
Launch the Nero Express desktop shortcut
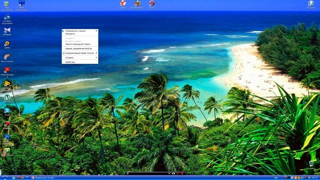point(7,58)
